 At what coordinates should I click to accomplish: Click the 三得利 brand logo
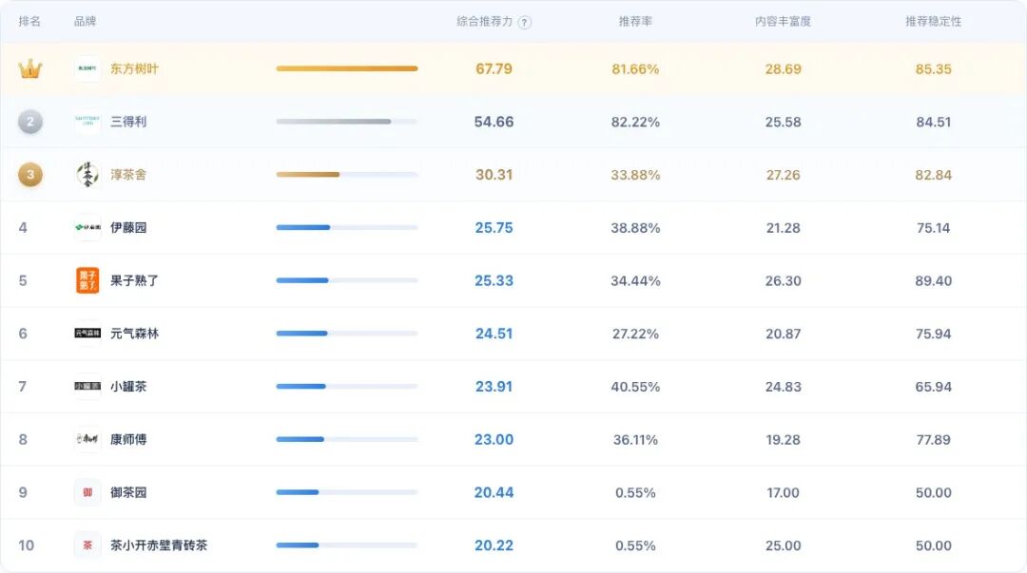point(87,122)
